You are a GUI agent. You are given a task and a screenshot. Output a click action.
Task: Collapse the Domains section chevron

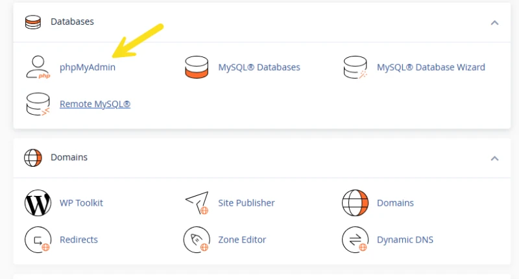(494, 158)
